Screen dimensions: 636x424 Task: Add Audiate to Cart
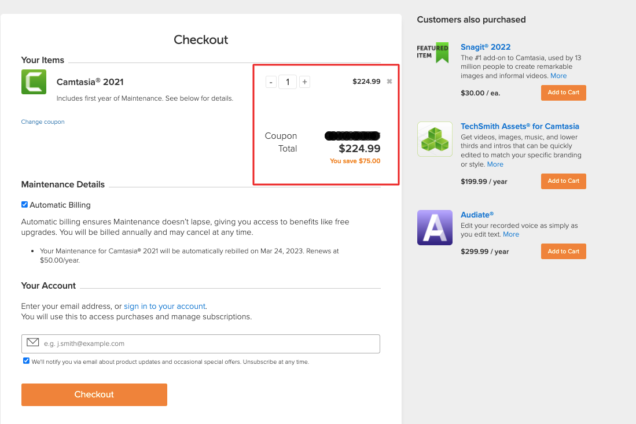563,251
